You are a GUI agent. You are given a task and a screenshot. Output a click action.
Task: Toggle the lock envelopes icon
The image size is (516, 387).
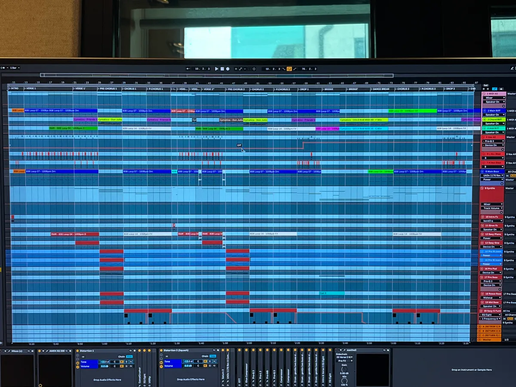tap(501, 89)
